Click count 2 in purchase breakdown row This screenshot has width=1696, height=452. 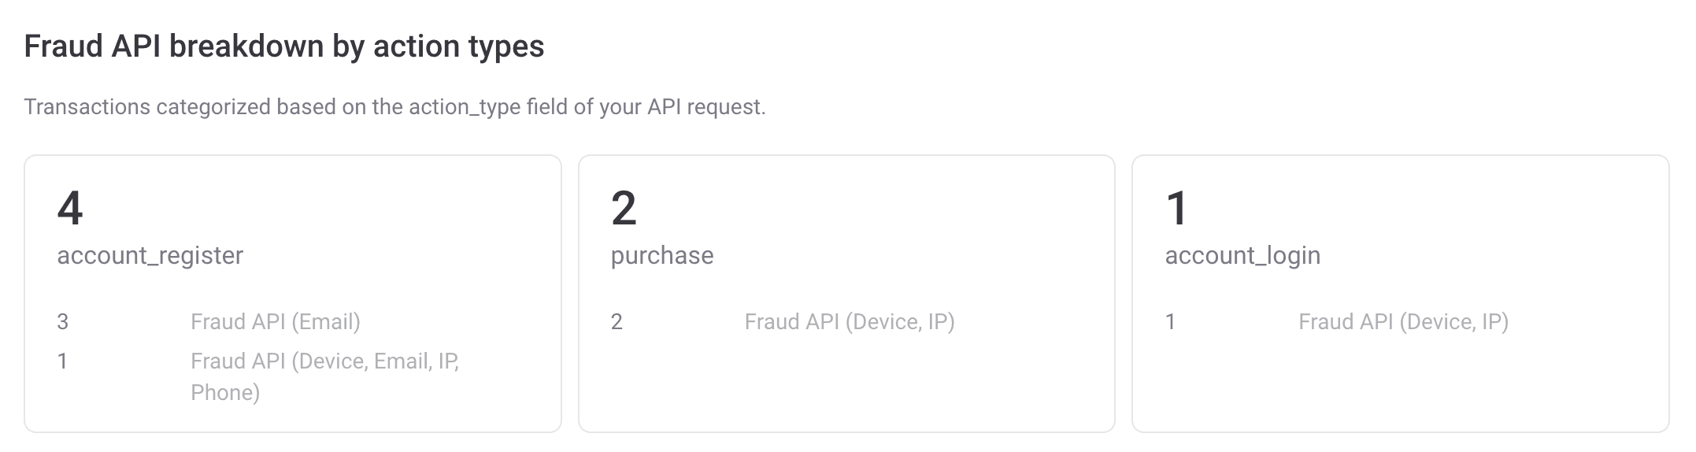(617, 321)
